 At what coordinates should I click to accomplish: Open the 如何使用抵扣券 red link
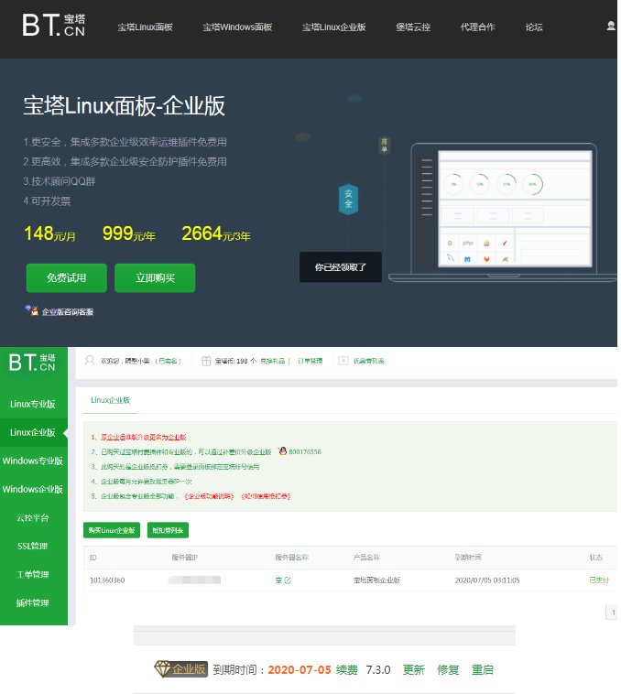(x=266, y=496)
